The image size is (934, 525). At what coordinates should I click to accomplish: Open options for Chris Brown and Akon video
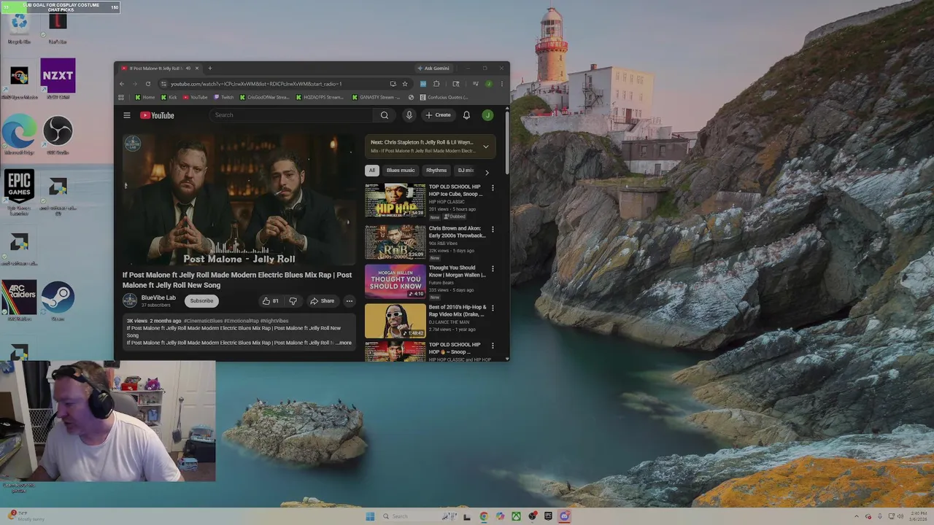coord(493,230)
